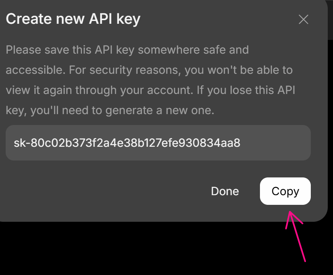This screenshot has height=275, width=333.
Task: Click empty space right of the key text
Action: pyautogui.click(x=279, y=143)
